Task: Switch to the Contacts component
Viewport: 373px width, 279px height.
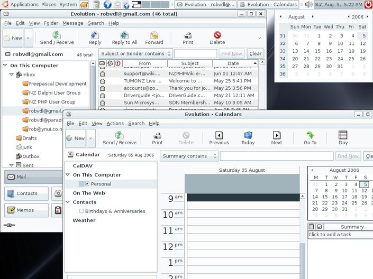Action: coord(26,193)
